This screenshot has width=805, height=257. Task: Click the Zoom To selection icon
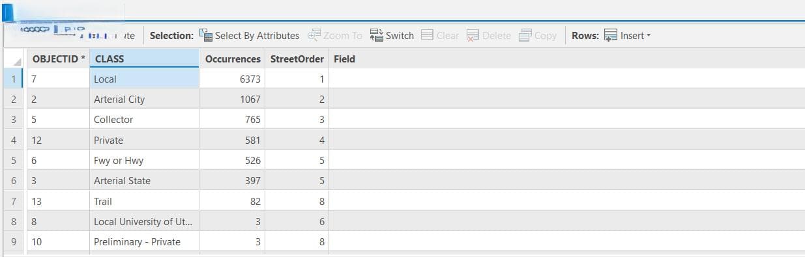(314, 36)
